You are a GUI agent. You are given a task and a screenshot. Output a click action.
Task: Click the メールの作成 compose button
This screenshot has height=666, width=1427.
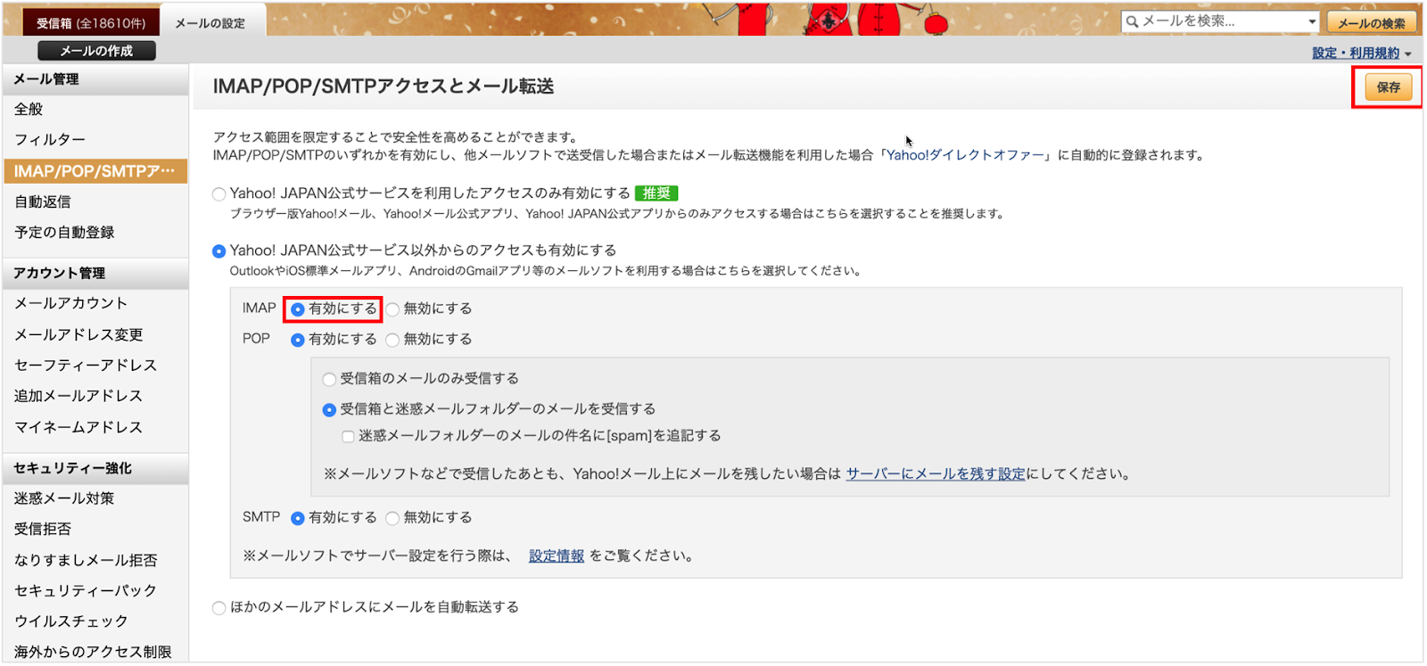96,51
